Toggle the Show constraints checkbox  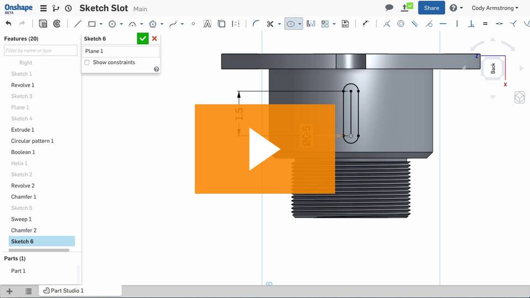click(87, 62)
